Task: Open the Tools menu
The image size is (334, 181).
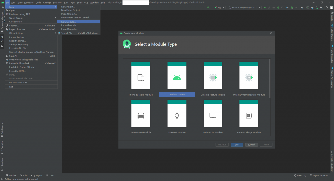Action: pyautogui.click(x=80, y=3)
